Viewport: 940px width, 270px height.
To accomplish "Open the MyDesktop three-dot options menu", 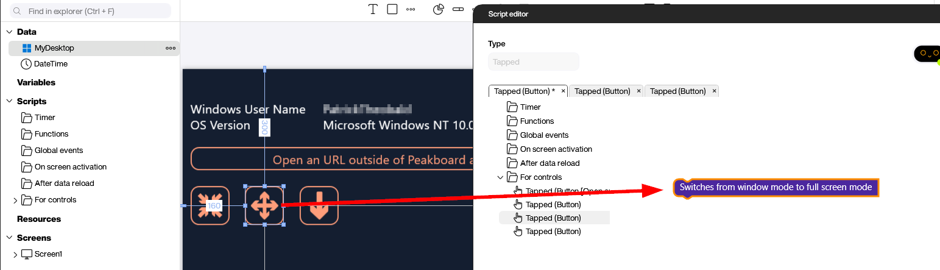I will [171, 48].
